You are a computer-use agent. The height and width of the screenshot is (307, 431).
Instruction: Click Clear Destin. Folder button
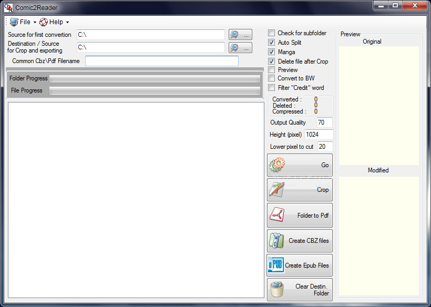[300, 290]
